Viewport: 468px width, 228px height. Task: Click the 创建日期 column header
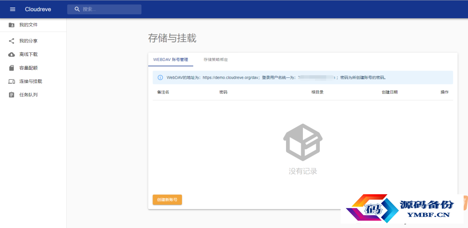[390, 92]
